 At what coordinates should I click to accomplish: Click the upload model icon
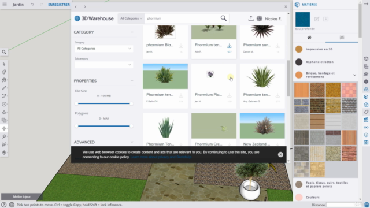251,18
